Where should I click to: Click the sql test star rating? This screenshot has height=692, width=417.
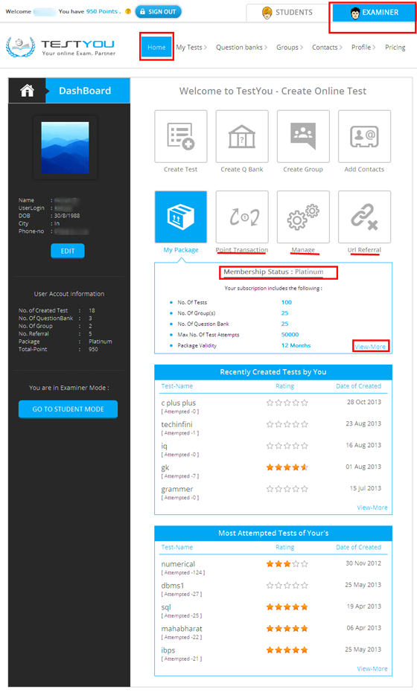(287, 607)
